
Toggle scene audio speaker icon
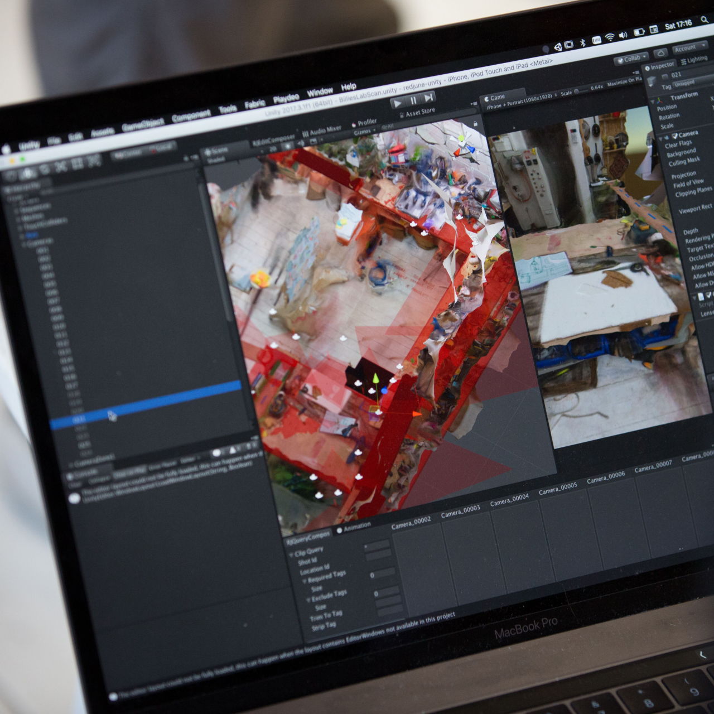pos(300,144)
